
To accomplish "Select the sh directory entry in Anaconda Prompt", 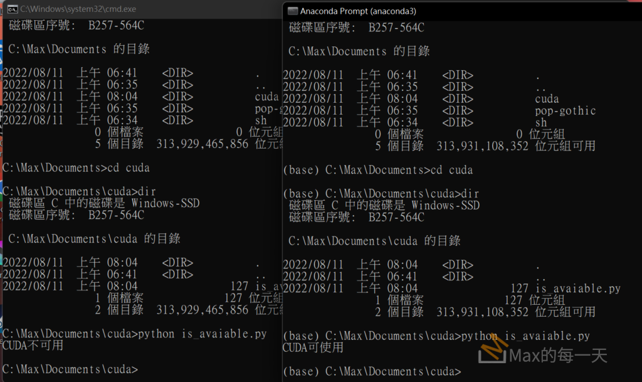I will [x=541, y=123].
